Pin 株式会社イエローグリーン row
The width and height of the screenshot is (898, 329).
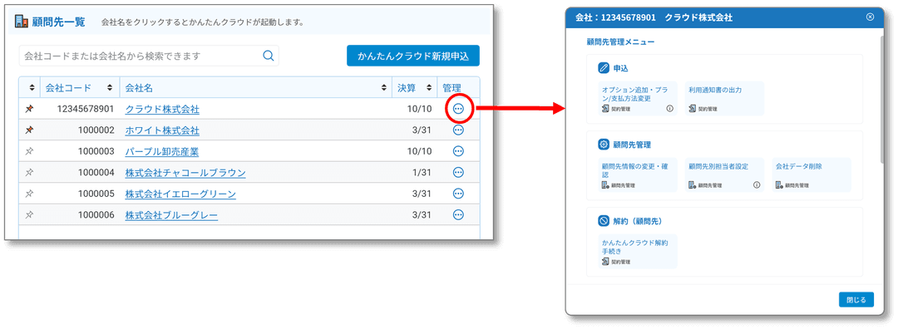click(x=29, y=194)
